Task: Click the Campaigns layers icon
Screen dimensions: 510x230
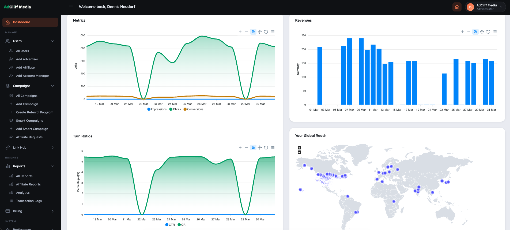Action: tap(8, 86)
